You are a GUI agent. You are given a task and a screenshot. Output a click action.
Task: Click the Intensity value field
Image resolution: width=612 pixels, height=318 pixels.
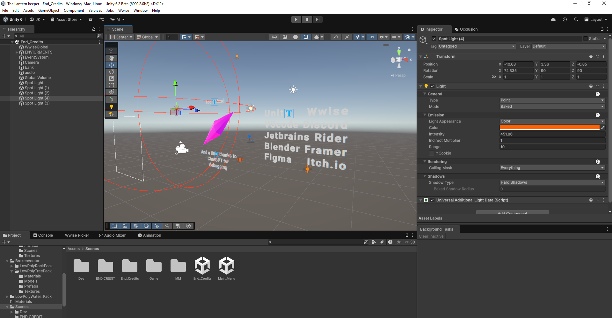[552, 134]
